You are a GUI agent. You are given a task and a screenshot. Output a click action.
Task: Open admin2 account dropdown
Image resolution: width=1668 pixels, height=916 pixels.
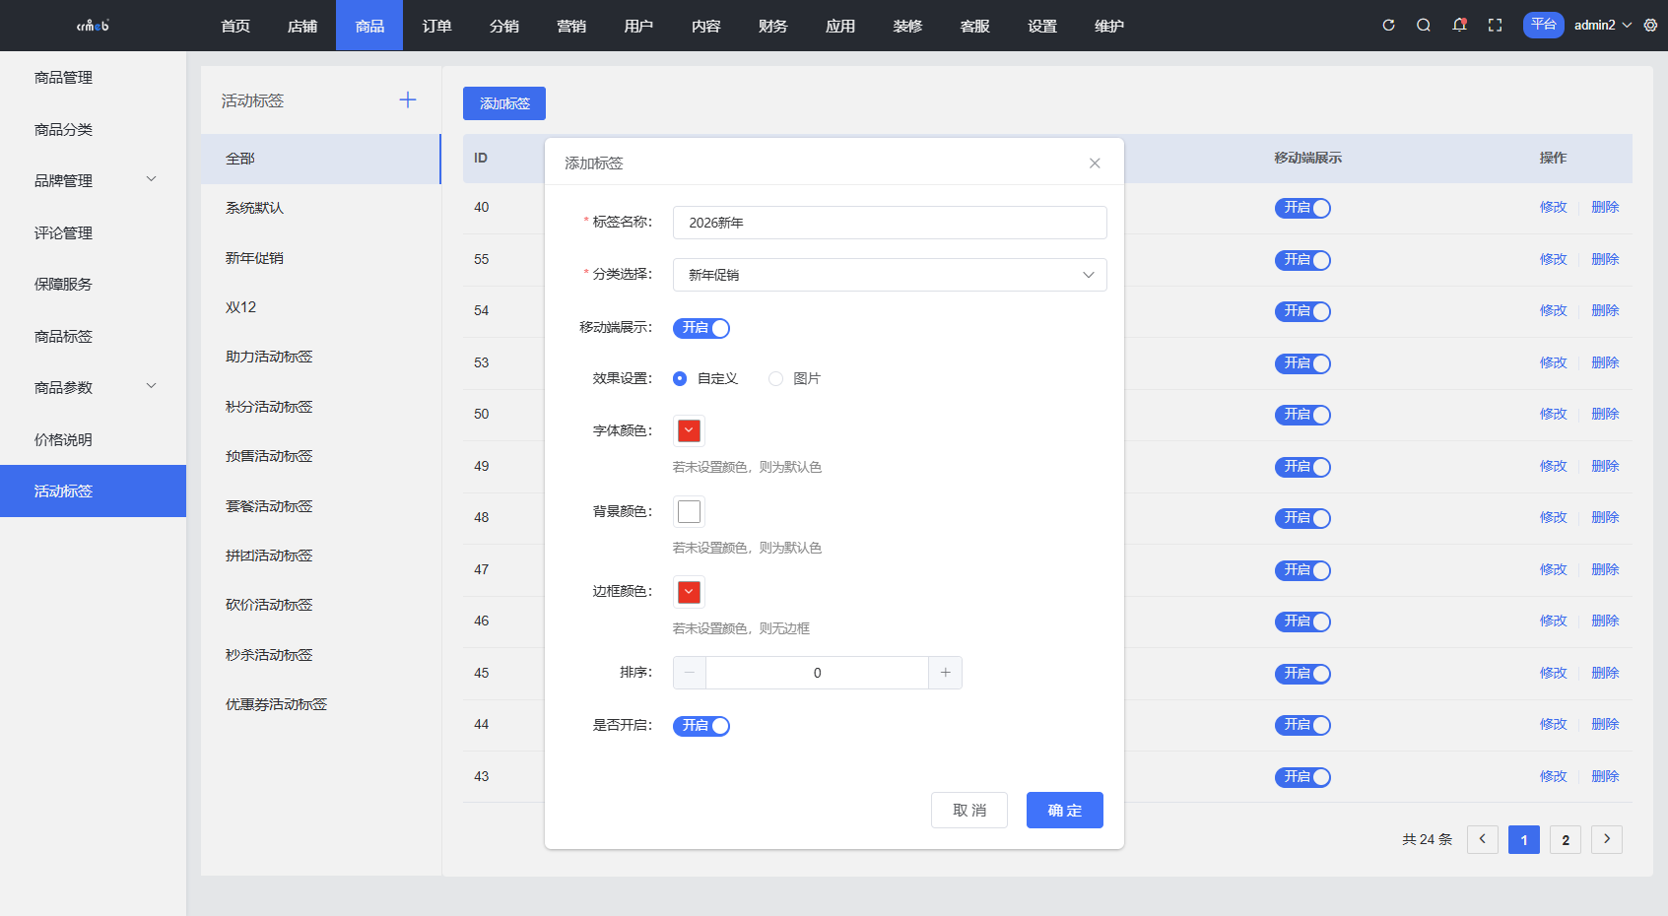1603,26
